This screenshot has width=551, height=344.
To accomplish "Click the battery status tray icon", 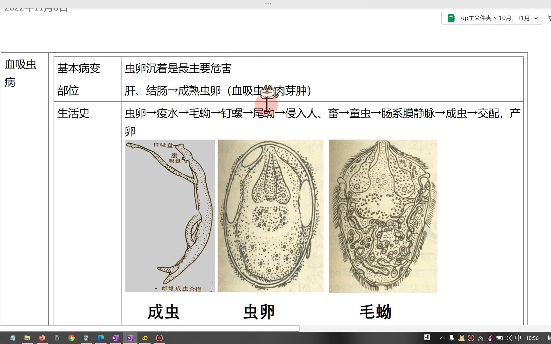I will [500, 338].
